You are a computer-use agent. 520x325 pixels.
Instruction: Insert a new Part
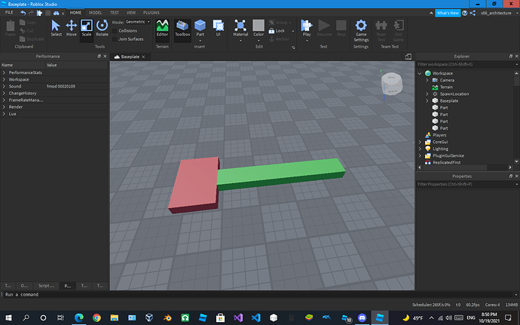(x=200, y=28)
